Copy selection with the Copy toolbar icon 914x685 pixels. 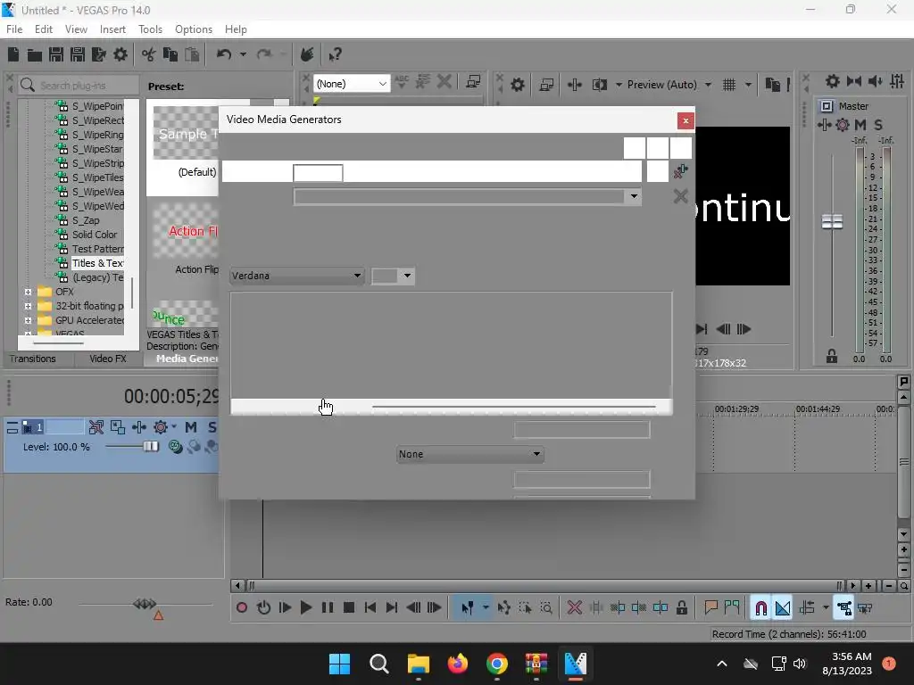pos(170,54)
